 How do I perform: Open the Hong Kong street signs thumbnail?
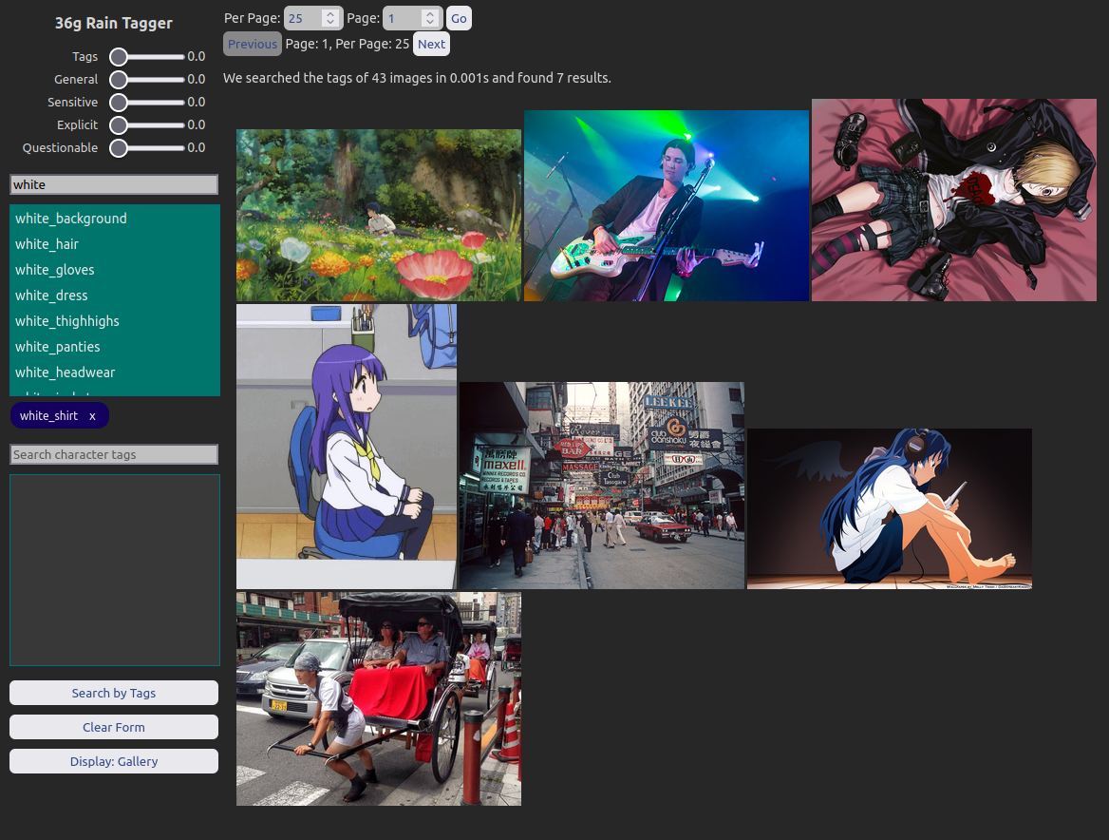click(x=602, y=486)
